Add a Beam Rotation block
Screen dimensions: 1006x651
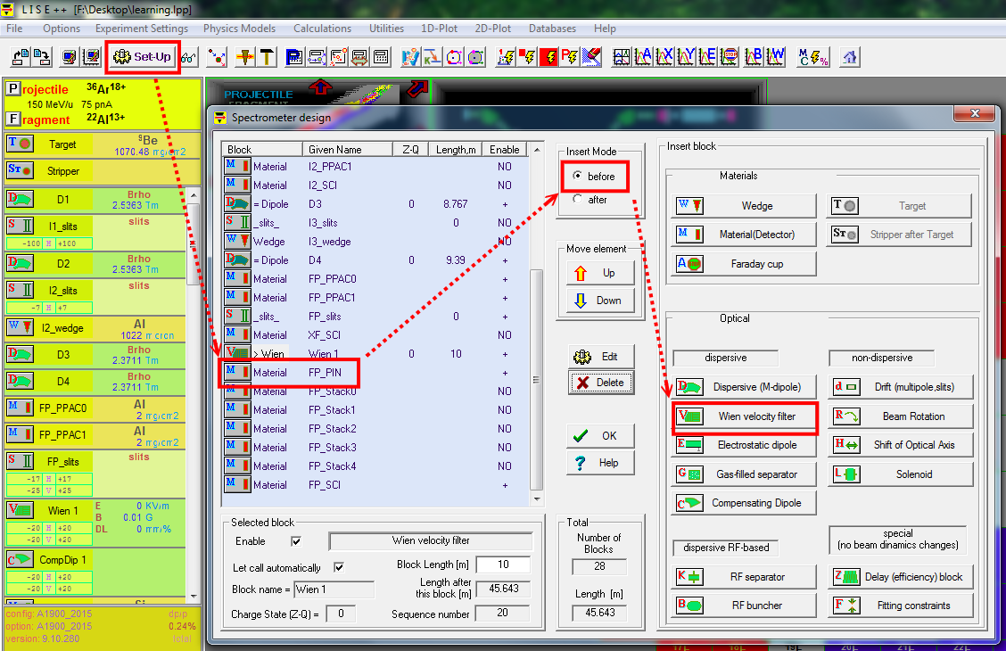pos(901,416)
